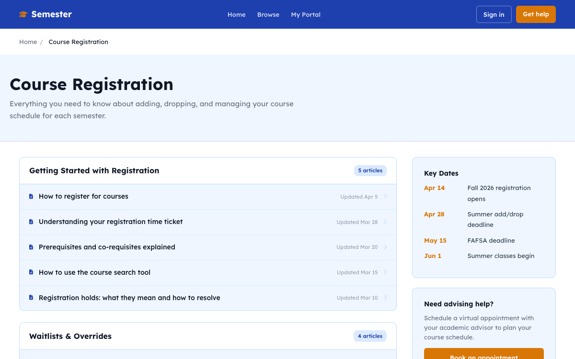This screenshot has height=359, width=575.
Task: Click Summer classes begin text
Action: click(x=501, y=256)
